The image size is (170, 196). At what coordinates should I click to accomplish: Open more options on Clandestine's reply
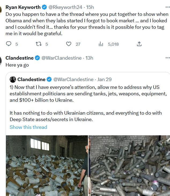(x=168, y=58)
